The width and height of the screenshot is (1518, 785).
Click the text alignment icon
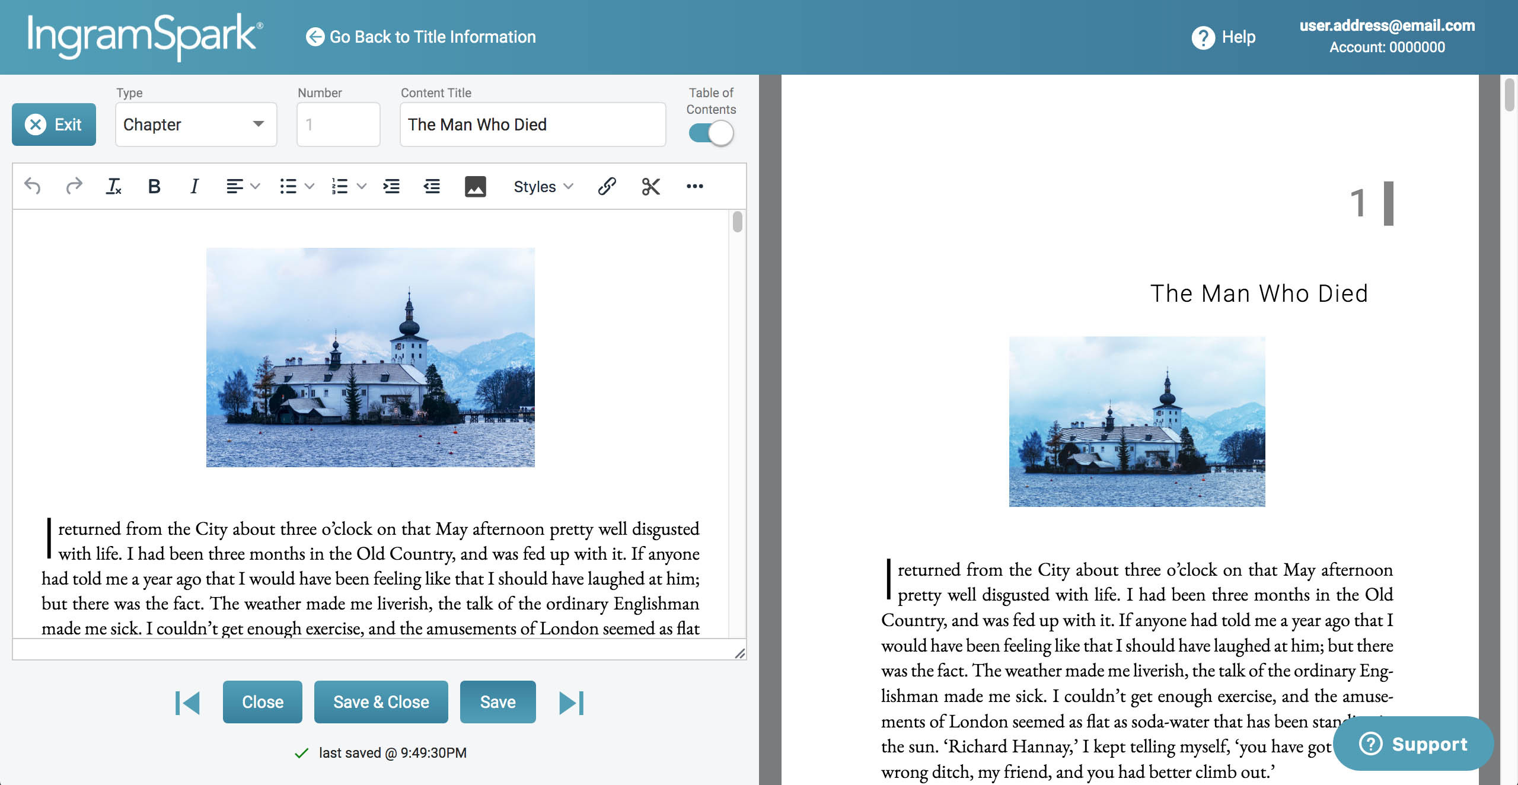click(235, 186)
